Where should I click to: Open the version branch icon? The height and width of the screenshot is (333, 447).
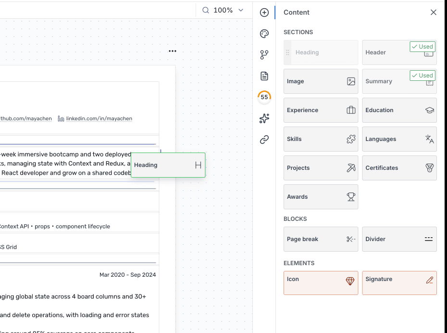[264, 55]
